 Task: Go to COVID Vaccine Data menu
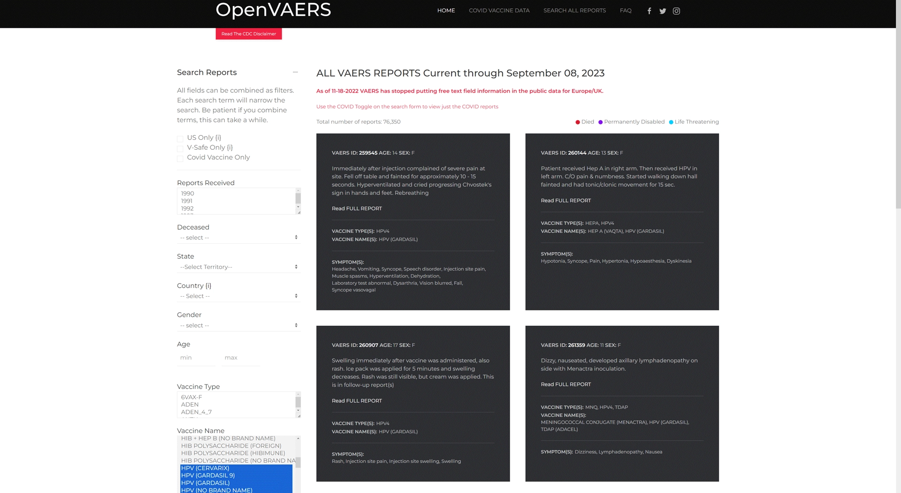[x=499, y=10]
